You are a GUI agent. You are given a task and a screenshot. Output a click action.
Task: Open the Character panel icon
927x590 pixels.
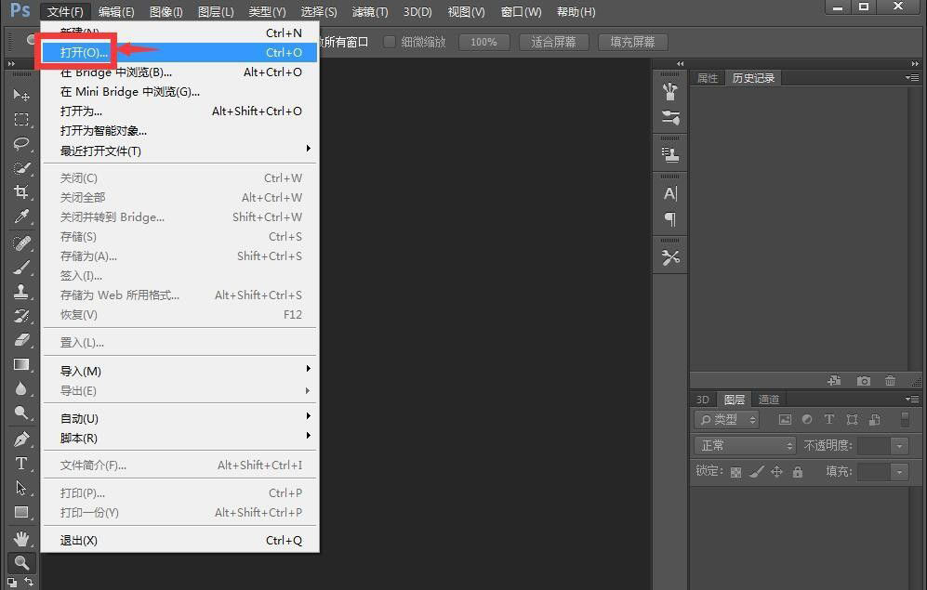coord(671,192)
